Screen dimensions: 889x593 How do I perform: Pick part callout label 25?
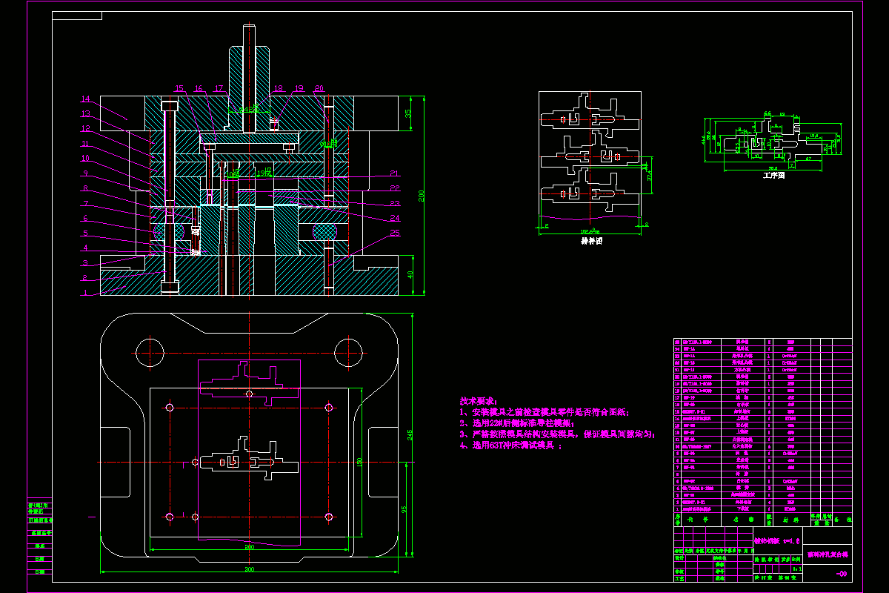395,233
